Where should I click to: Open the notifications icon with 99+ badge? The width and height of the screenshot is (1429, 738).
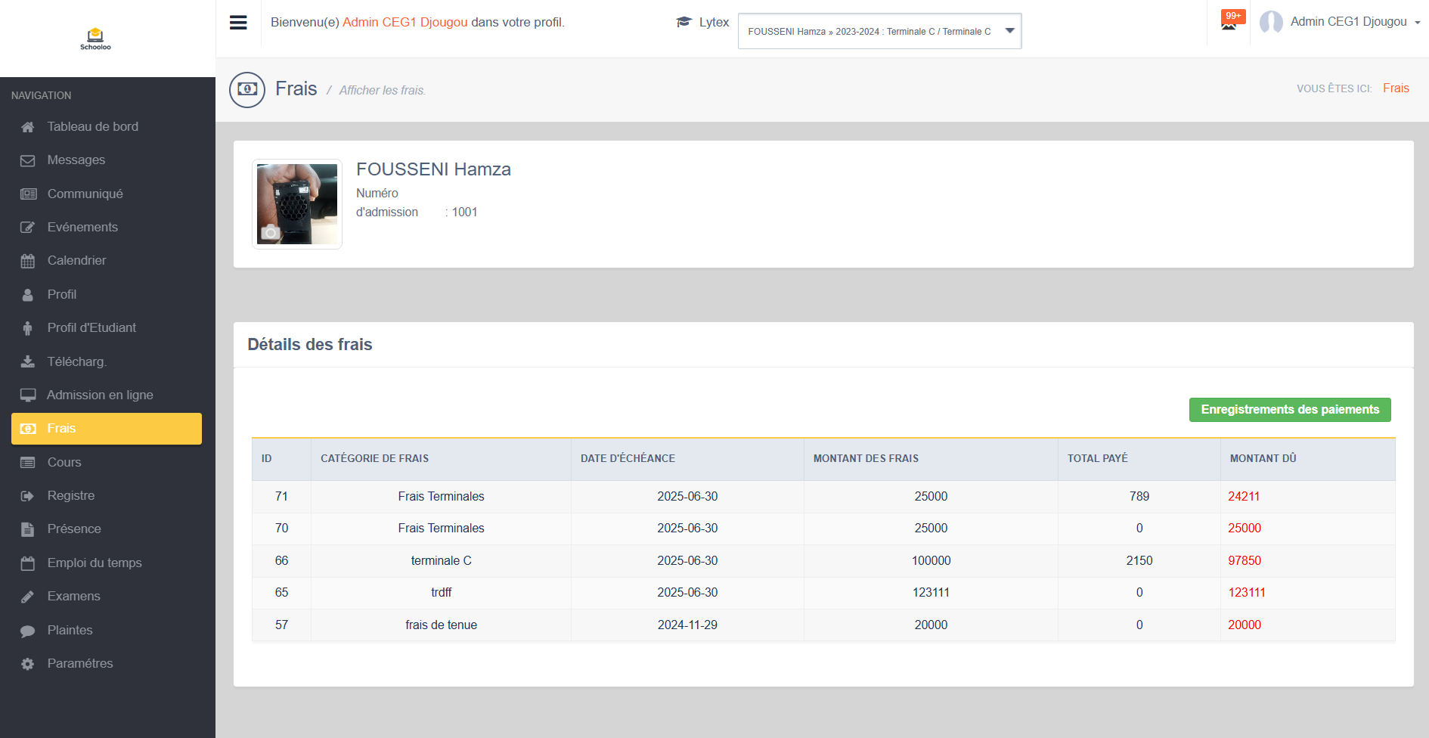pyautogui.click(x=1229, y=21)
